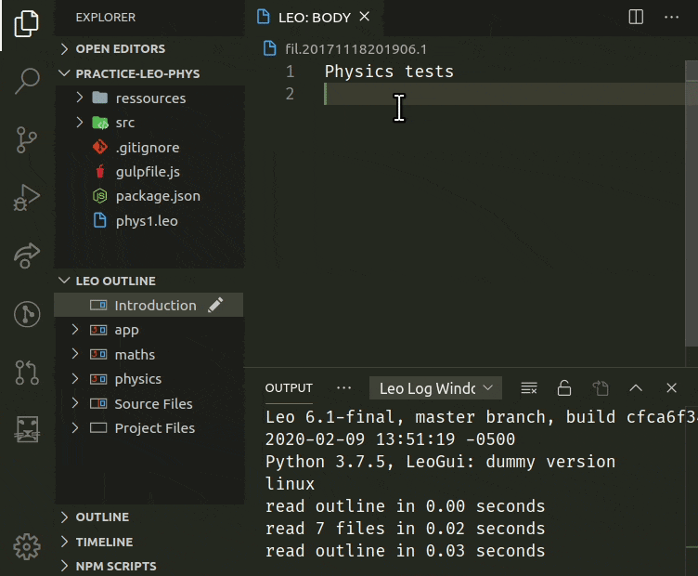This screenshot has width=698, height=576.
Task: Click the EXPLORER panel title
Action: coord(106,18)
